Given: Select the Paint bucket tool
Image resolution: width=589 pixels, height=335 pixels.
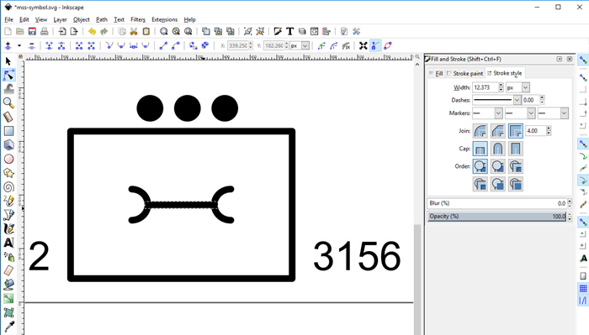Looking at the screenshot, I should [x=8, y=285].
